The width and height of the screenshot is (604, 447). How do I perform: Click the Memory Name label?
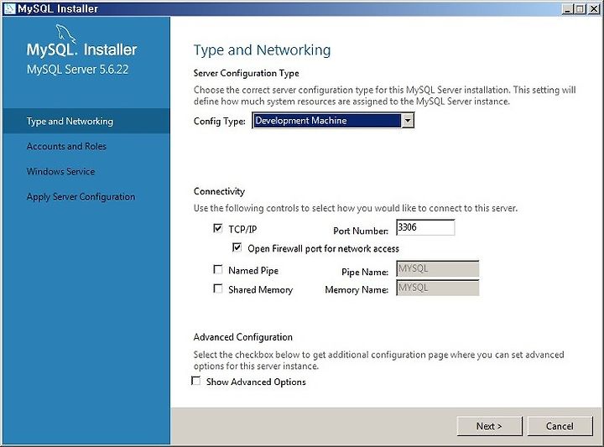pyautogui.click(x=357, y=290)
